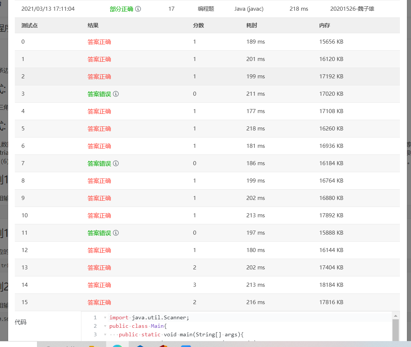
Task: Click 答案正确 result of test point 14
Action: [100, 285]
